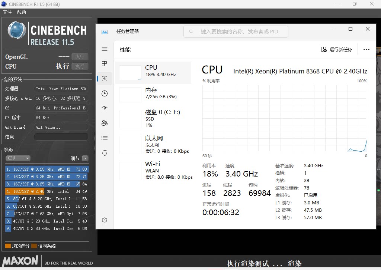Click search magnifier icon in Task Manager
381x270 pixels.
pyautogui.click(x=191, y=32)
